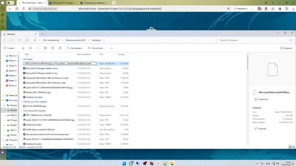Switch to large thumbnails view icon in status bar
This screenshot has height=166, width=296.
tap(293, 147)
